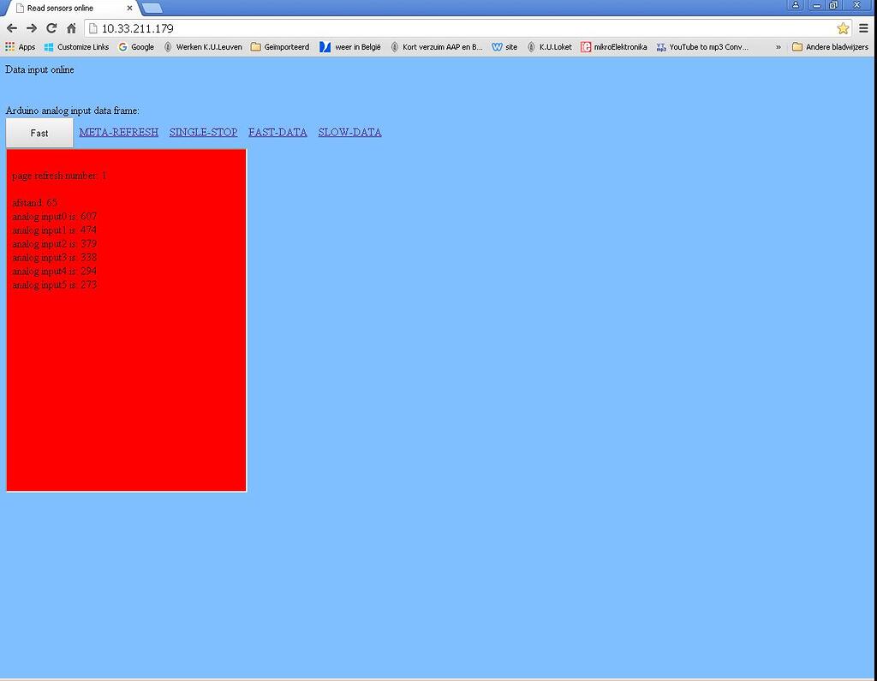The height and width of the screenshot is (681, 877).
Task: Follow the SLOW-DATA link
Action: pos(349,132)
